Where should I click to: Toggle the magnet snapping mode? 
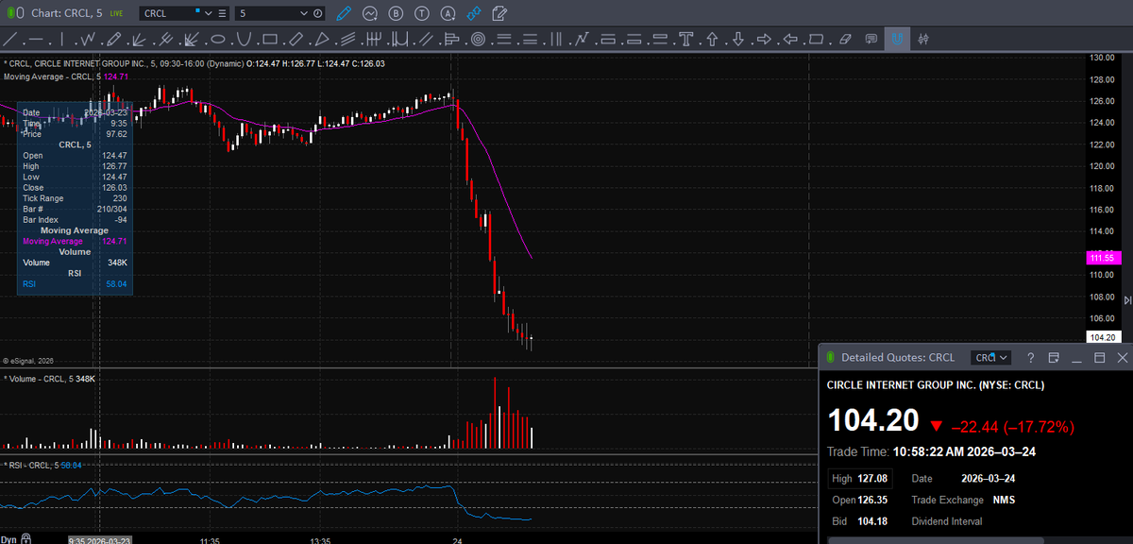click(897, 39)
